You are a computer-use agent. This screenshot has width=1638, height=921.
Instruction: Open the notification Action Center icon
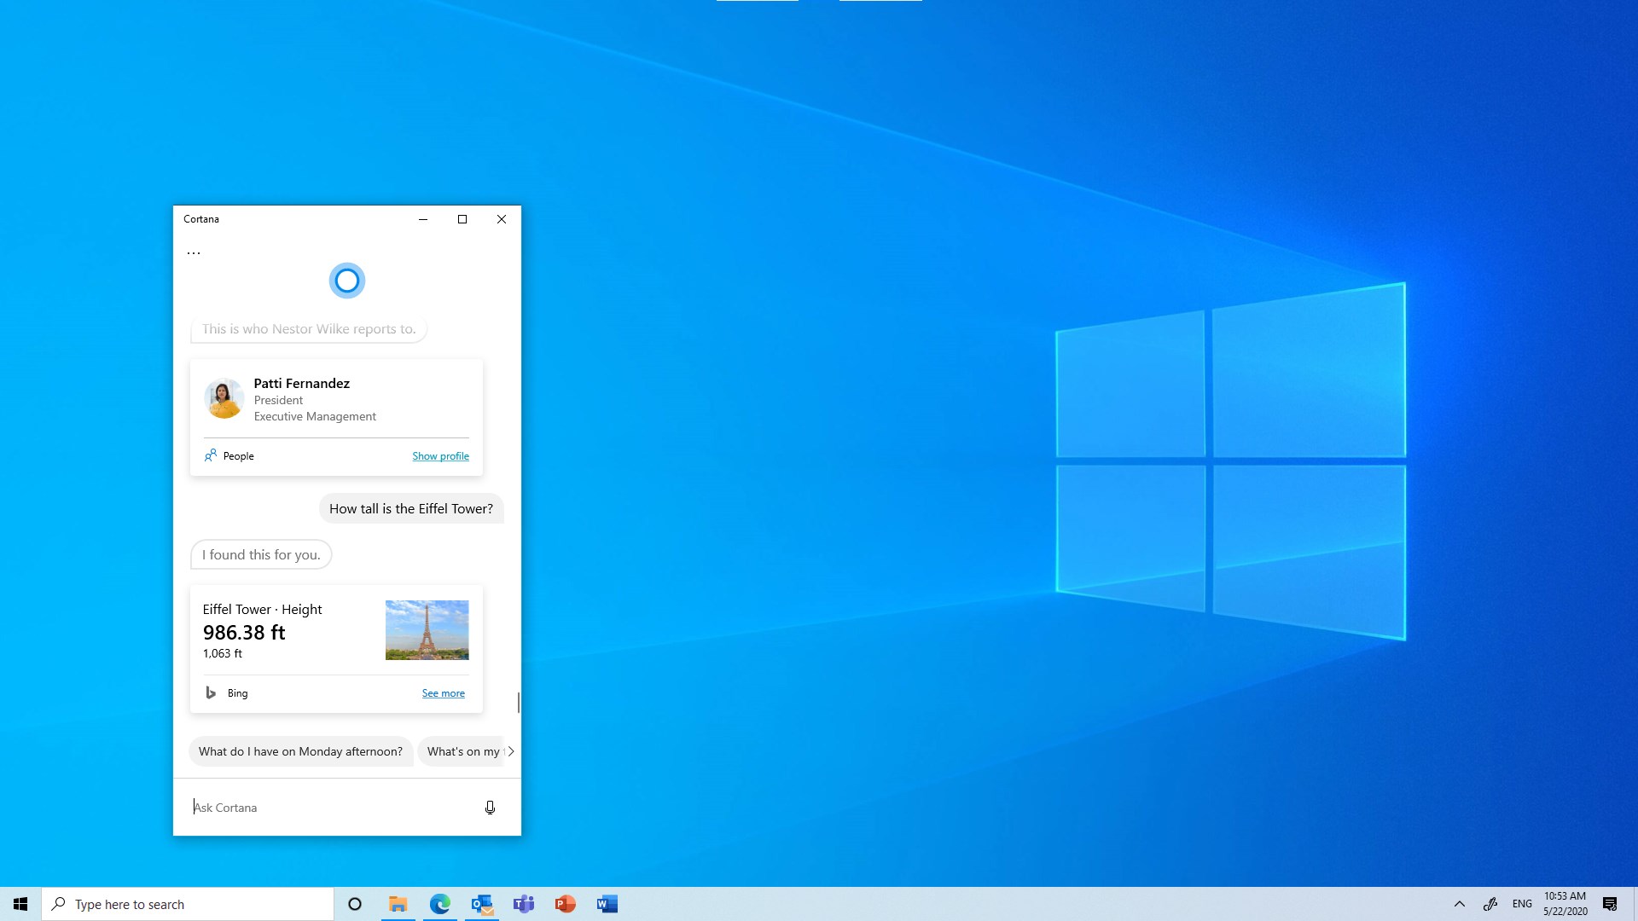point(1609,904)
